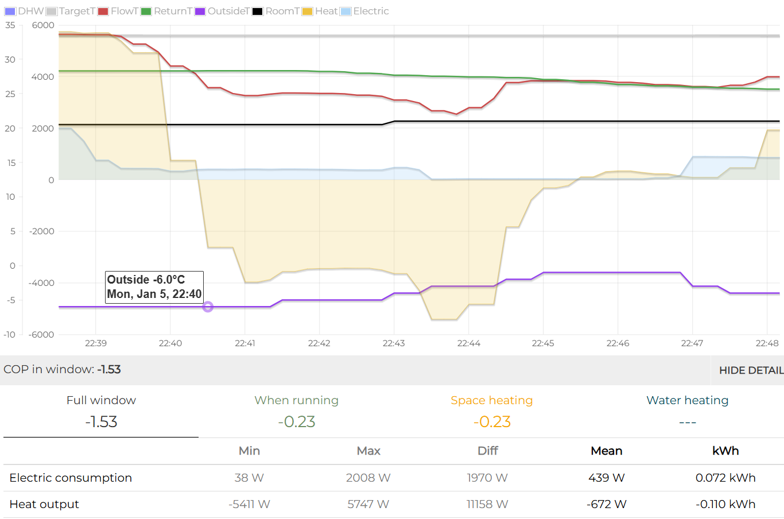Toggle the Electric series legend label
This screenshot has width=784, height=519.
371,11
